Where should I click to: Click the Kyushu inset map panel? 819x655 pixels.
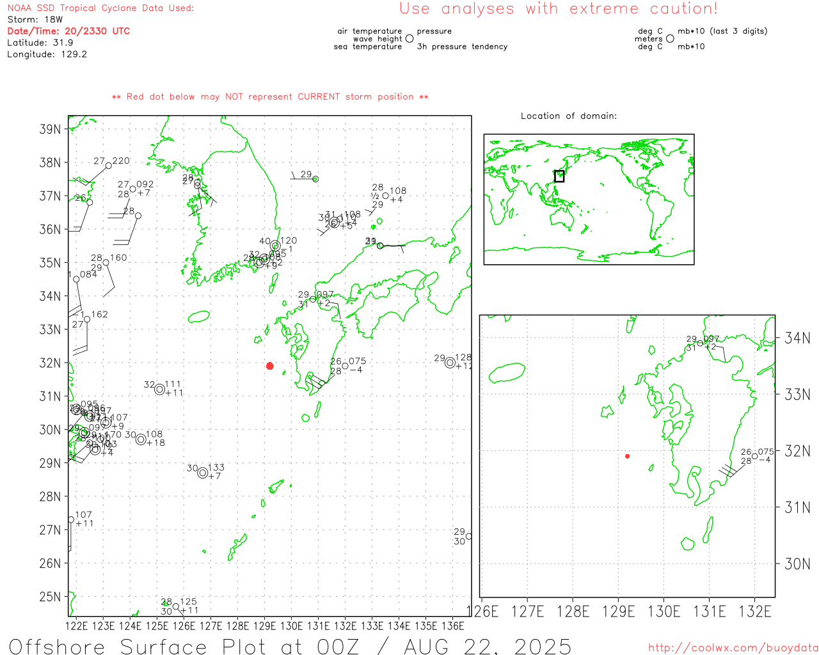[x=627, y=456]
